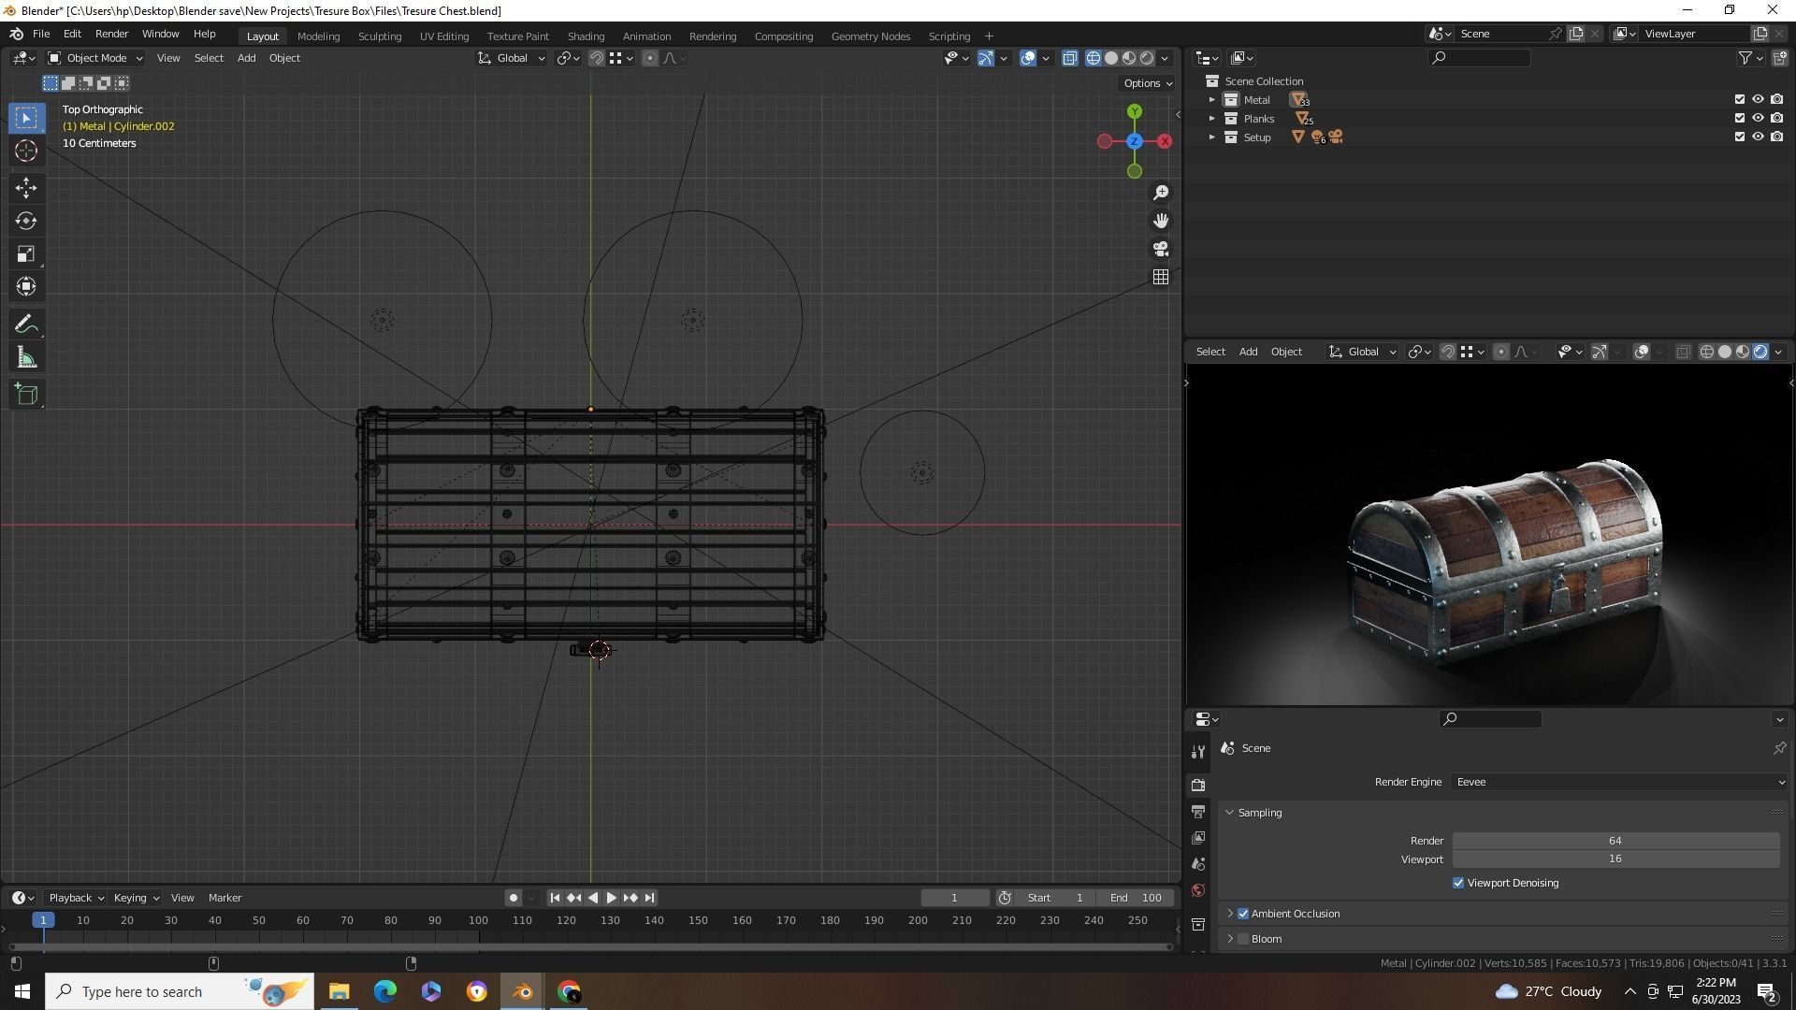Select the Rotate tool
Viewport: 1796px width, 1010px height.
pyautogui.click(x=26, y=221)
